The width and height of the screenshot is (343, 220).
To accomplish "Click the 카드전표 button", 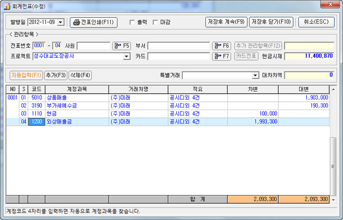I will click(x=246, y=56).
